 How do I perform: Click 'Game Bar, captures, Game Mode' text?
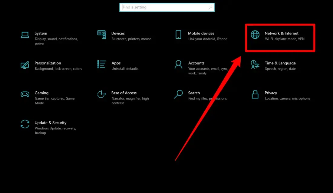click(54, 101)
